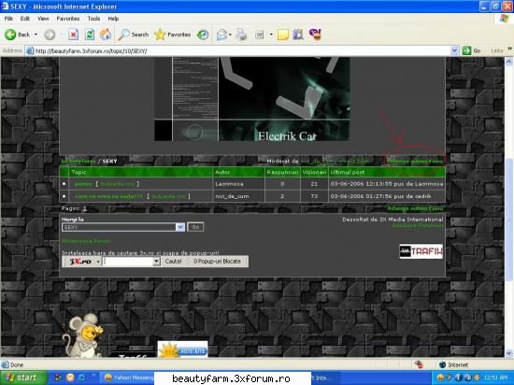
Task: Open the Tools menu
Action: (93, 19)
